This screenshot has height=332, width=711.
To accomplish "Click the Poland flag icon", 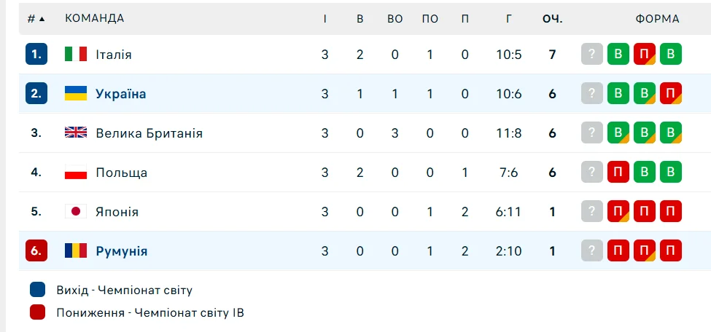I will coord(76,173).
